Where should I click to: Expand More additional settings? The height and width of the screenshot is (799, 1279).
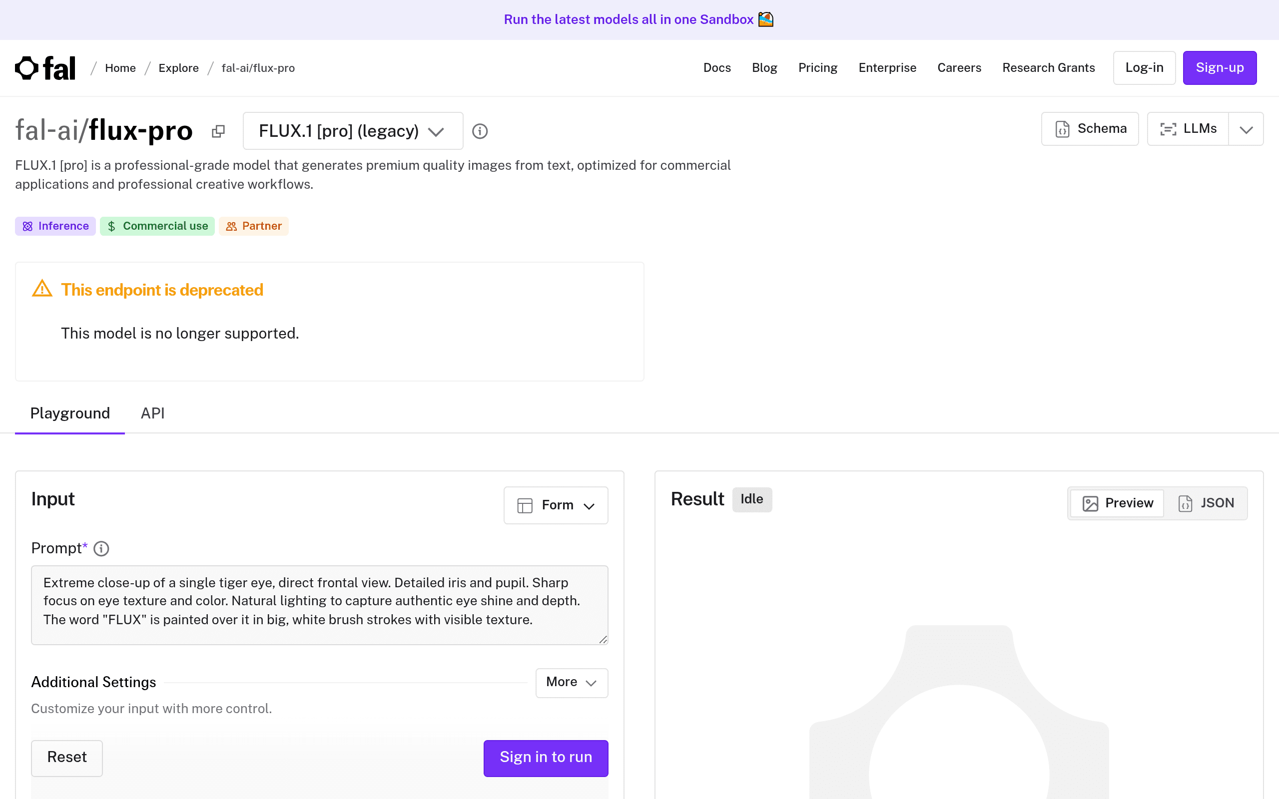pos(572,683)
